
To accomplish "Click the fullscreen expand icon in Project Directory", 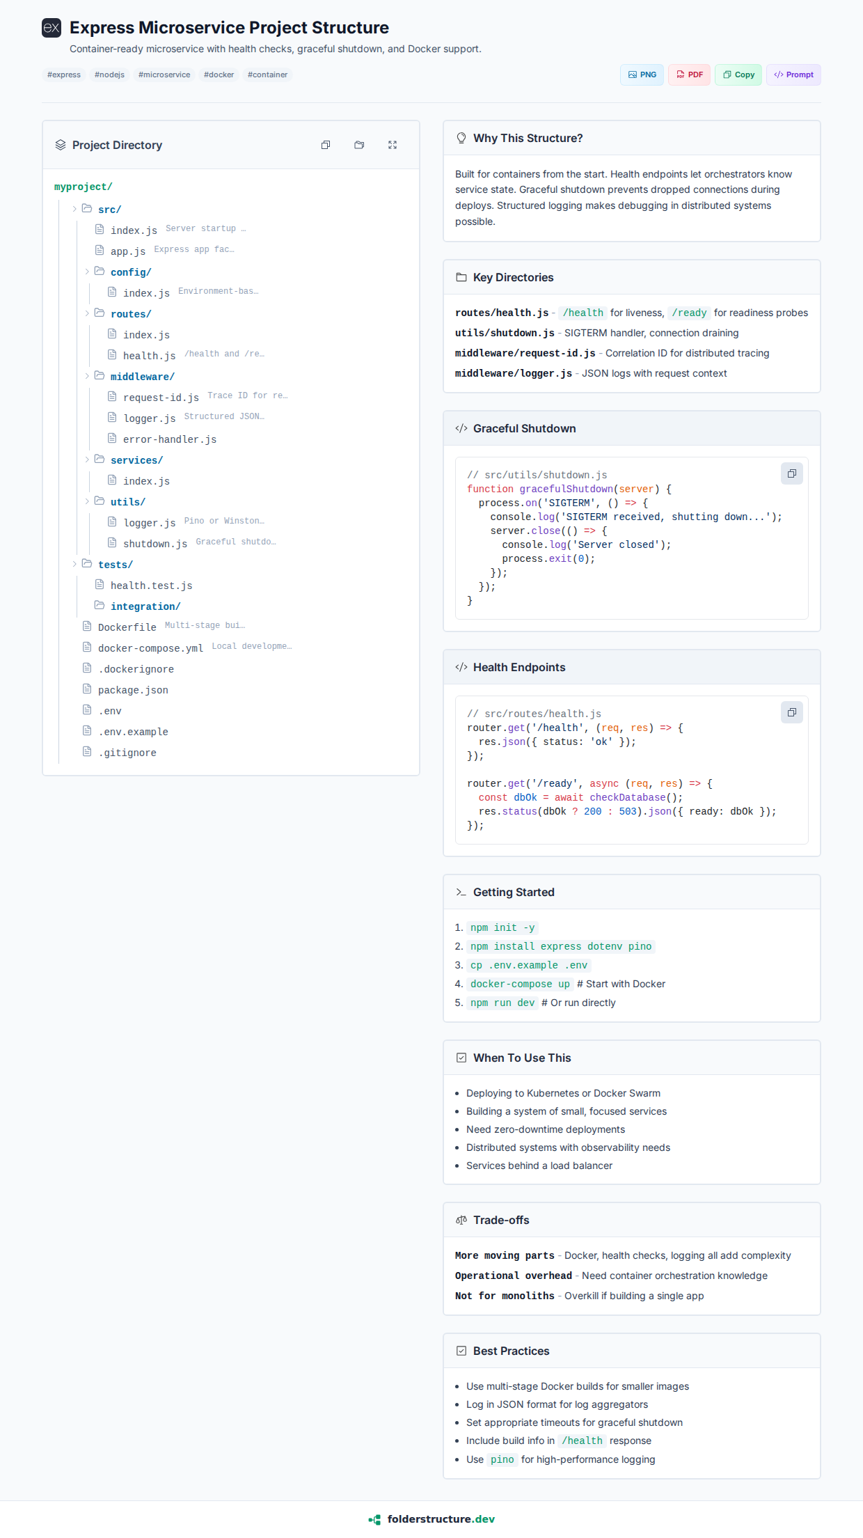I will coord(393,145).
